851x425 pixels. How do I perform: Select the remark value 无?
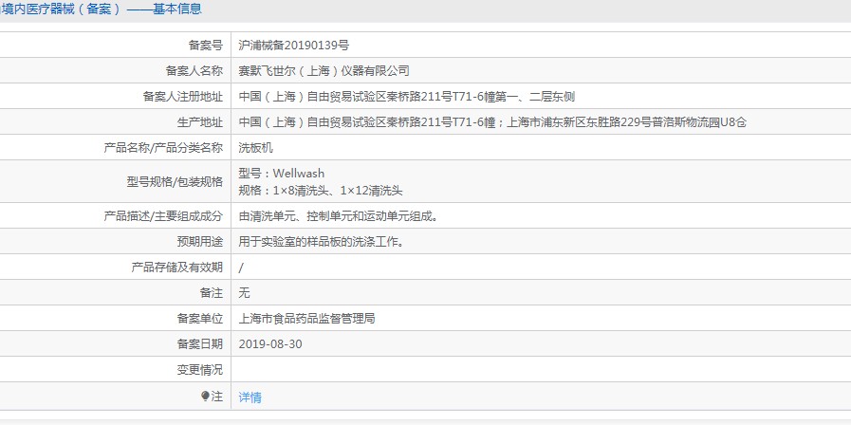pos(244,293)
